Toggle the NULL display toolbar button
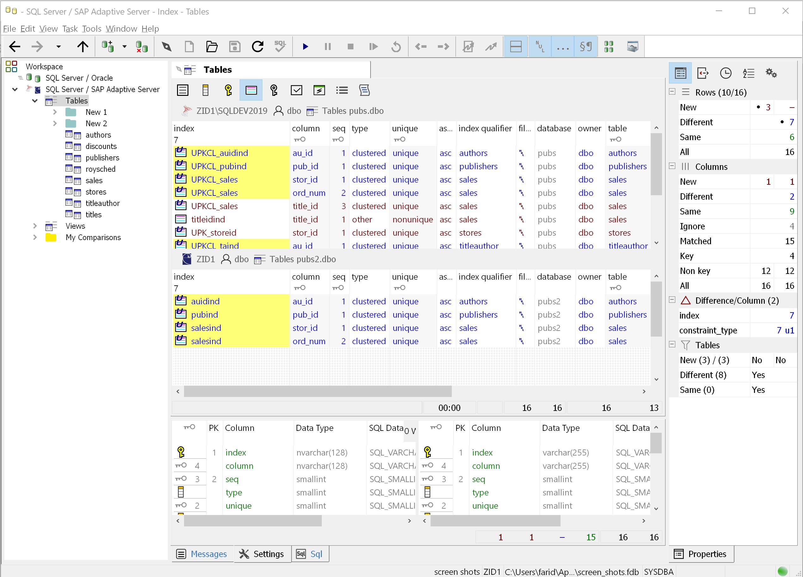803x577 pixels. point(539,47)
